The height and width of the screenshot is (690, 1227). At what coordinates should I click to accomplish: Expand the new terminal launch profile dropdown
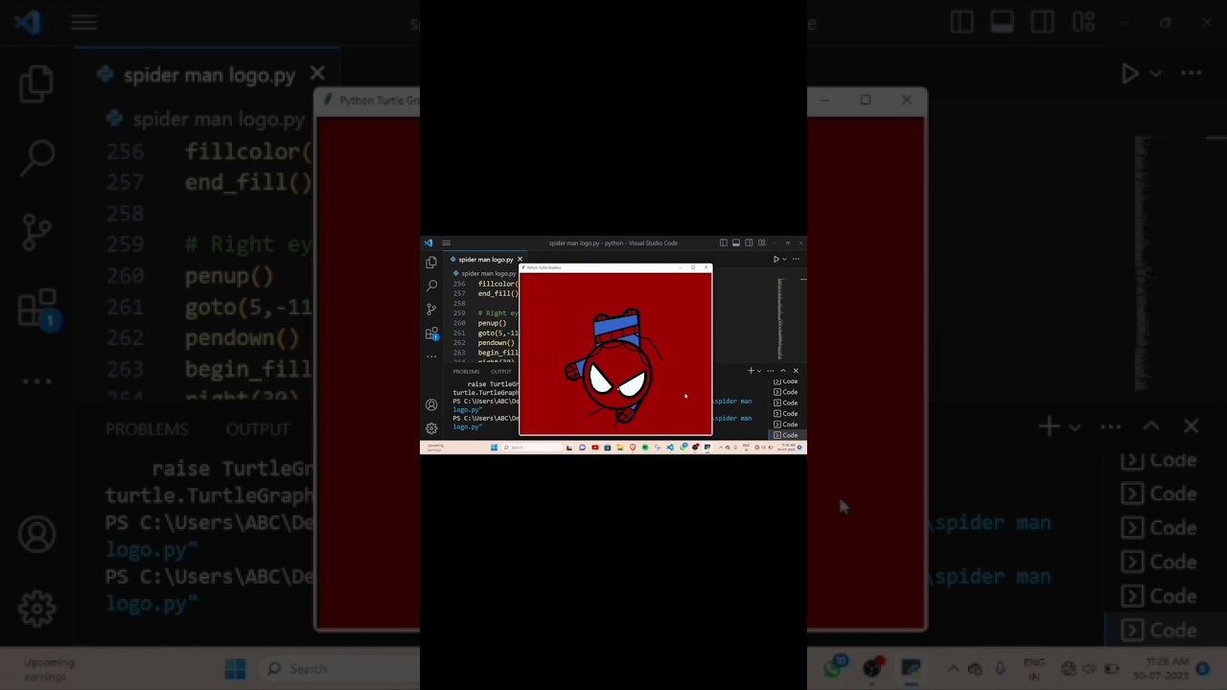pos(758,371)
